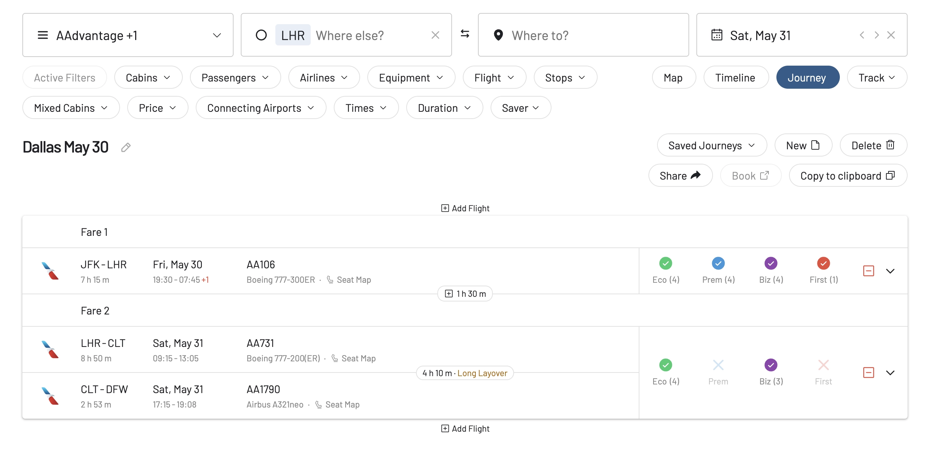Screen dimensions: 935x458
Task: Open Seat Map for AA1790
Action: tap(337, 404)
